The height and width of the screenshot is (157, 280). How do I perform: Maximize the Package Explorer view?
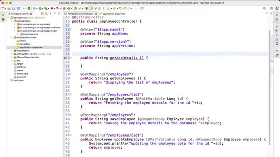[59, 14]
